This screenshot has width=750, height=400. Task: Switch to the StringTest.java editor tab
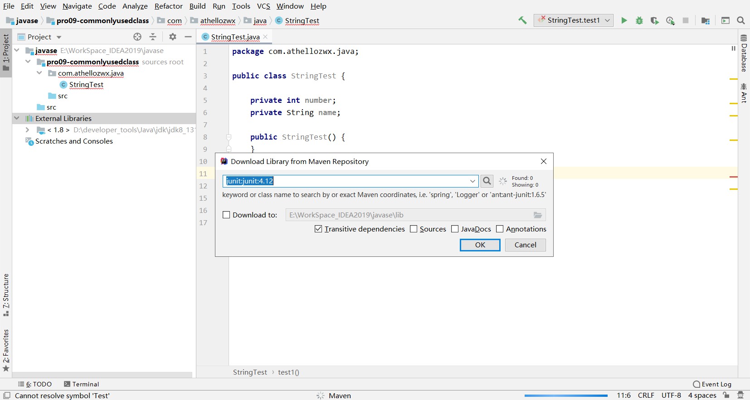[235, 37]
